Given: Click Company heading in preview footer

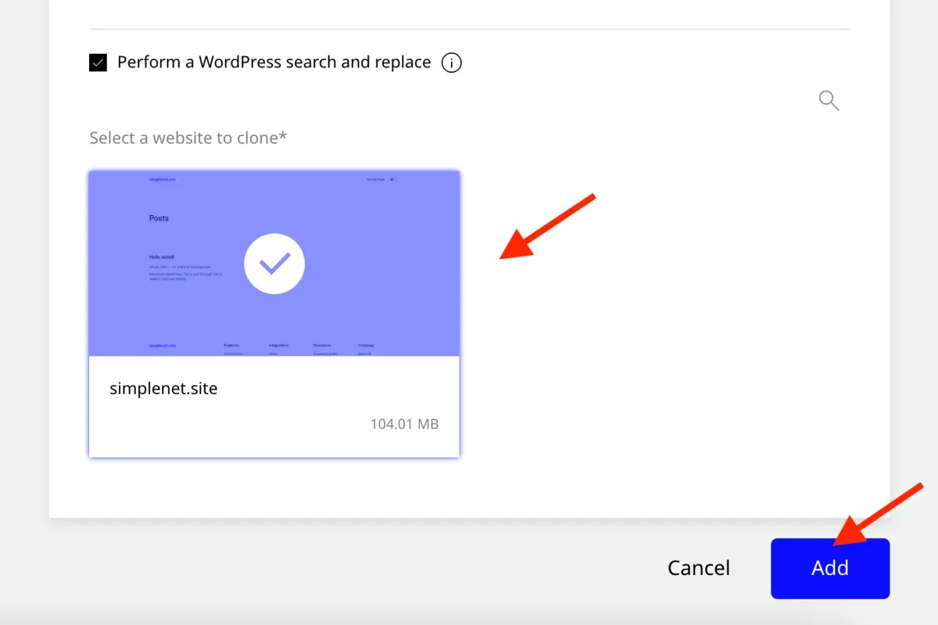Looking at the screenshot, I should pos(367,345).
